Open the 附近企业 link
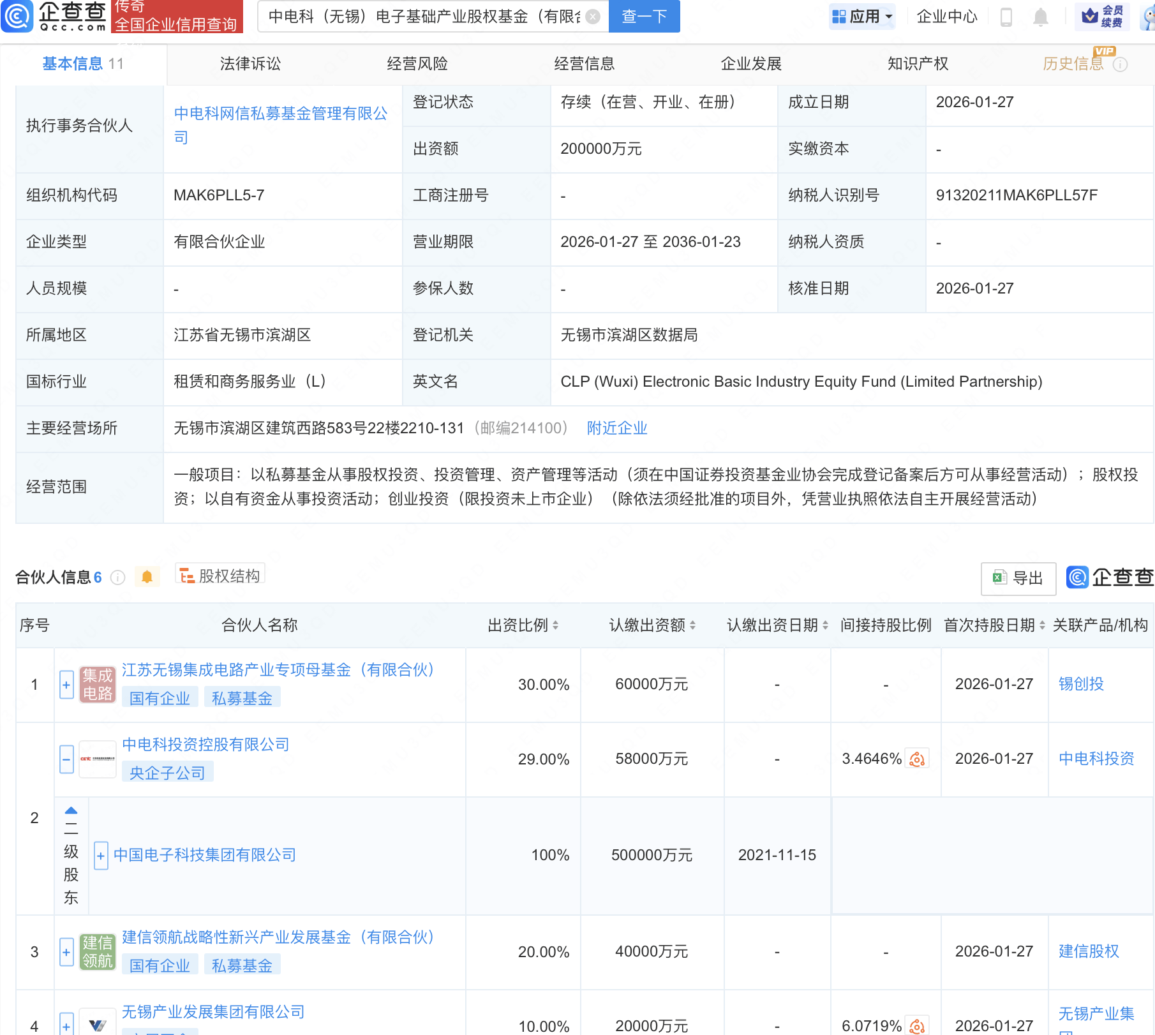1155x1035 pixels. pos(616,428)
